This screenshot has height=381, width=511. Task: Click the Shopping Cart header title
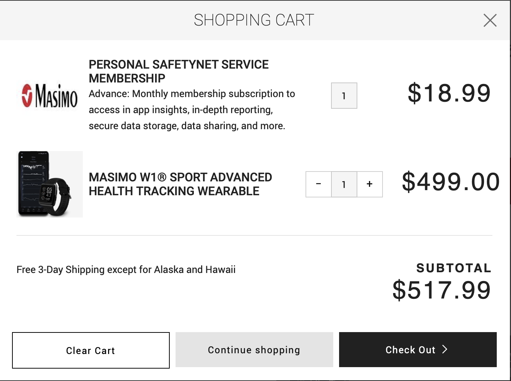point(254,20)
